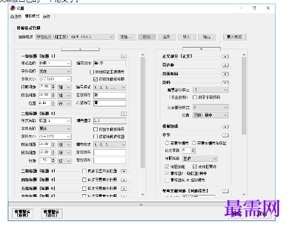
Task: Click the left panel scrollbar up arrow
Action: pos(143,55)
